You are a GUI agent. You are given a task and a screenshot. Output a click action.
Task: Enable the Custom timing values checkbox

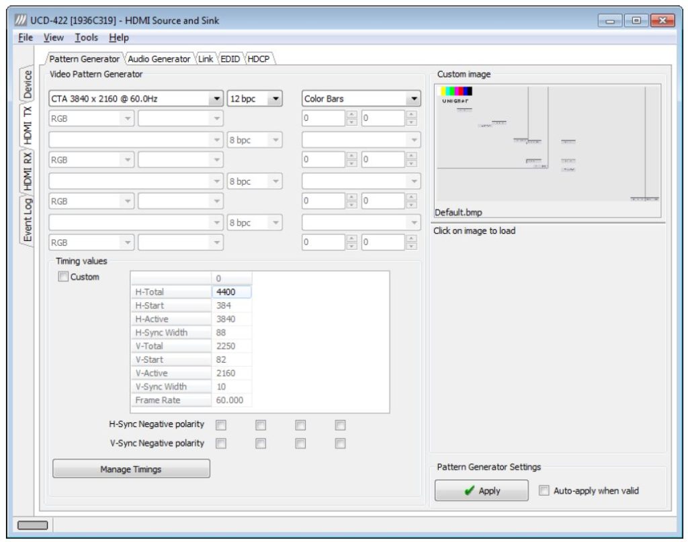(x=63, y=277)
